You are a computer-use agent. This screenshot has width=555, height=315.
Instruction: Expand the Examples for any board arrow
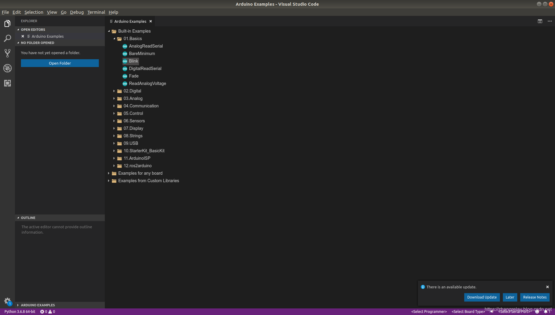(109, 173)
